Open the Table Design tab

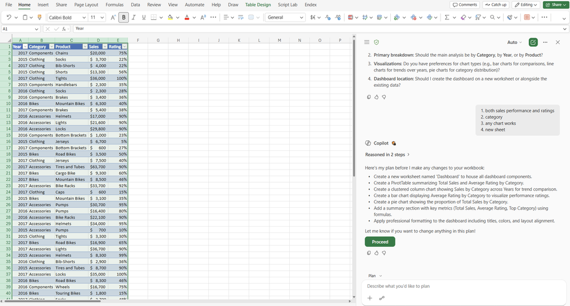point(258,5)
